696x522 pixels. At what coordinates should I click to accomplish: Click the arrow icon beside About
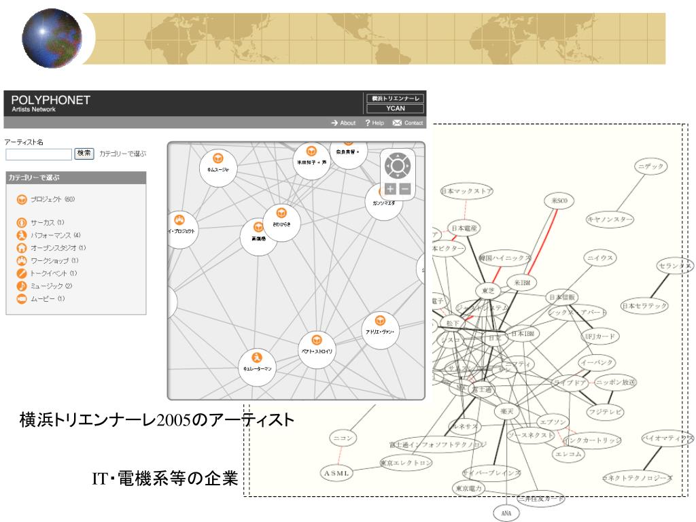334,123
